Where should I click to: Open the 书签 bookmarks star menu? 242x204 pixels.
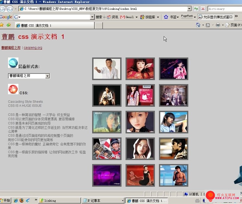click(x=171, y=17)
